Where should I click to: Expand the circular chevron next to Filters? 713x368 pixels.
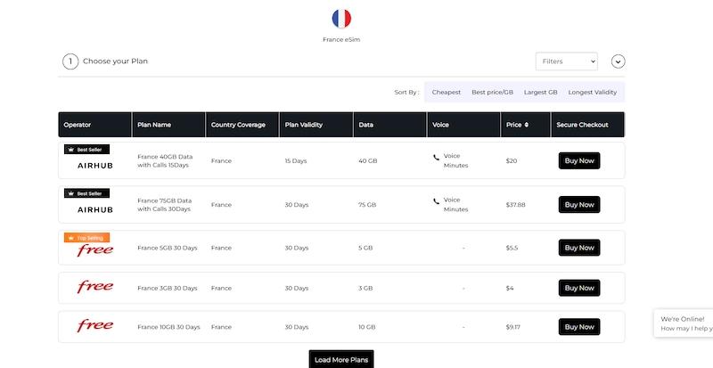619,61
